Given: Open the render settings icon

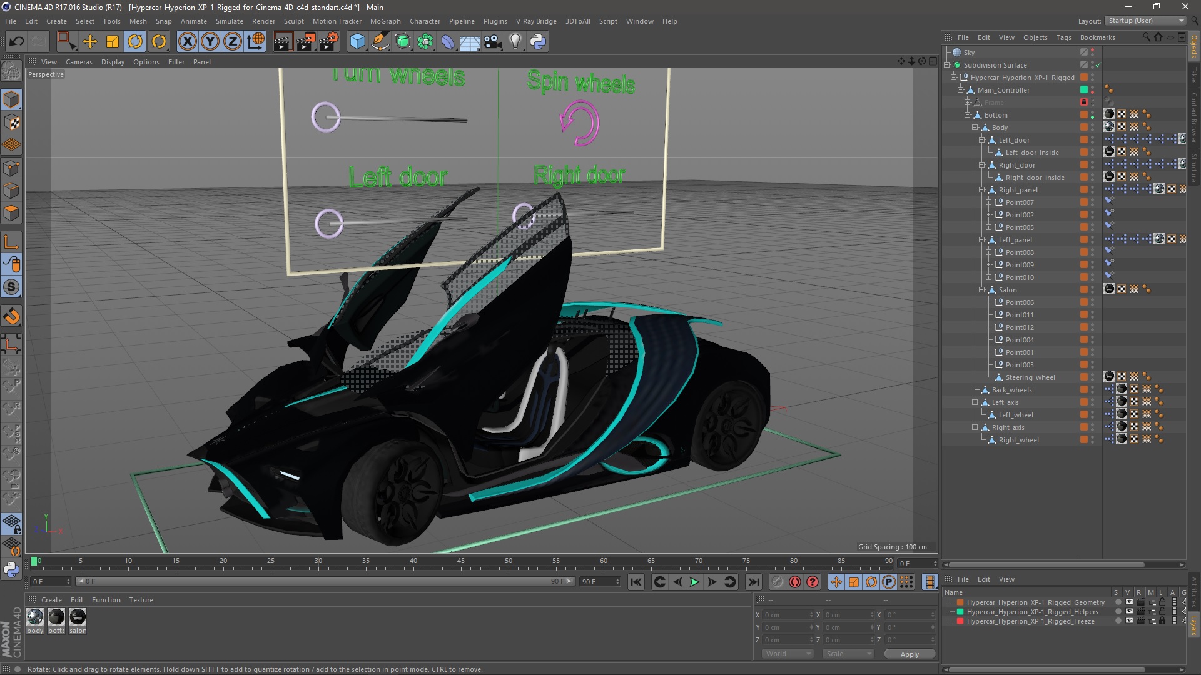Looking at the screenshot, I should point(329,42).
